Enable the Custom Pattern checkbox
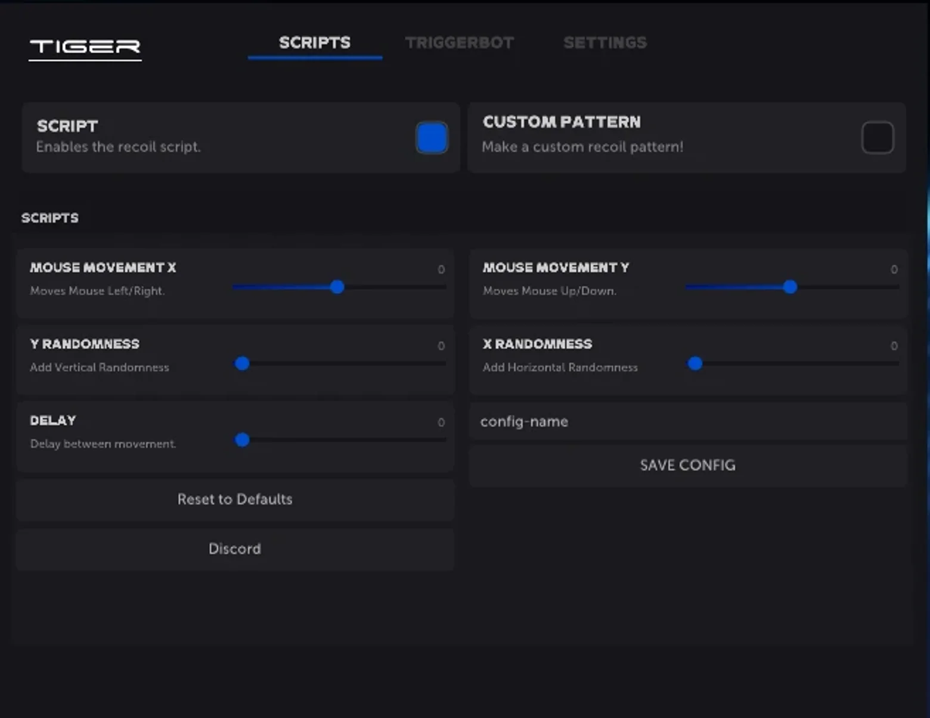Viewport: 930px width, 718px height. click(878, 138)
